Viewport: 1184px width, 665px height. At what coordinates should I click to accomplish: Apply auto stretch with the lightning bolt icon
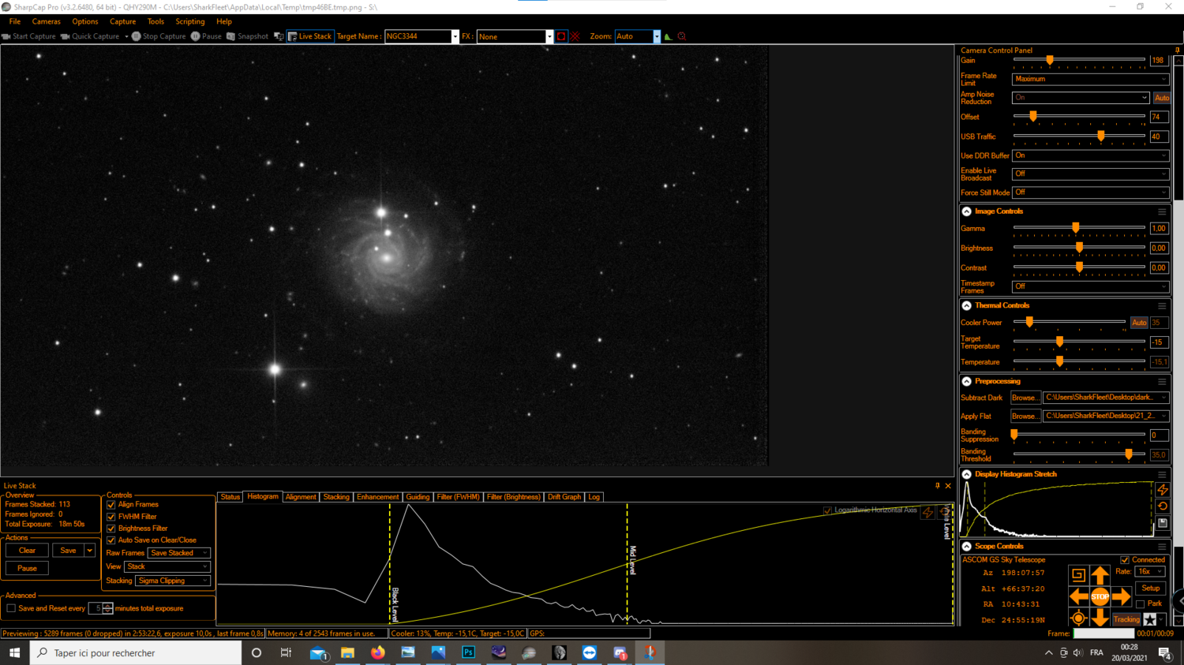pos(1163,490)
